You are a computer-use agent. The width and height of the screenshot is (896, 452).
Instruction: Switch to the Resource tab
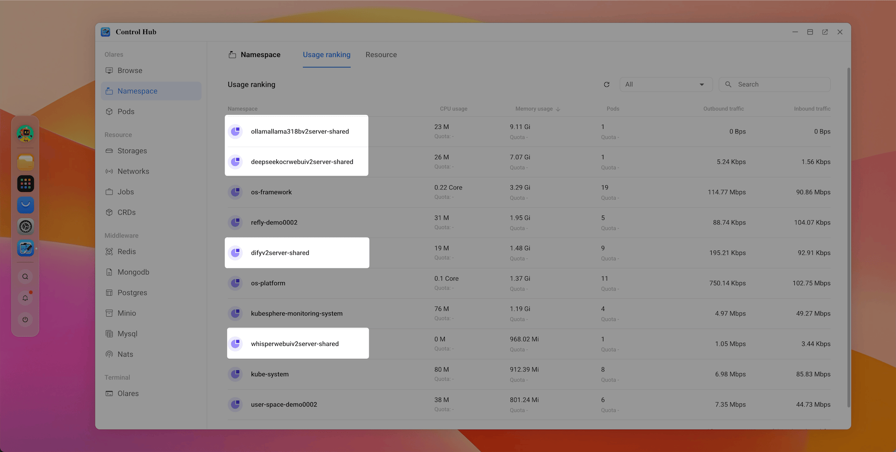381,55
